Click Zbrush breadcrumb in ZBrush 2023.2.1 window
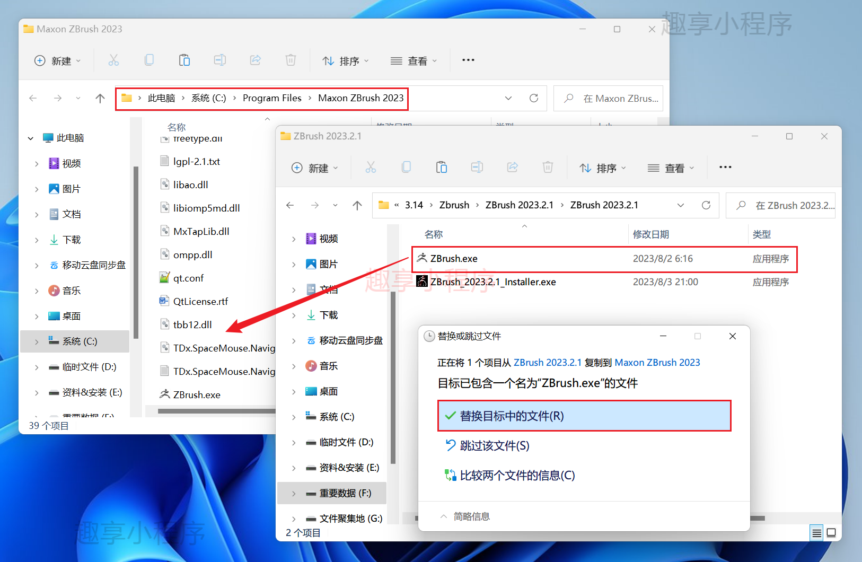 click(x=454, y=205)
